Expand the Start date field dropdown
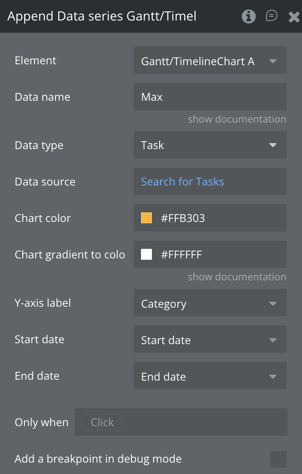The height and width of the screenshot is (474, 302). [x=210, y=340]
